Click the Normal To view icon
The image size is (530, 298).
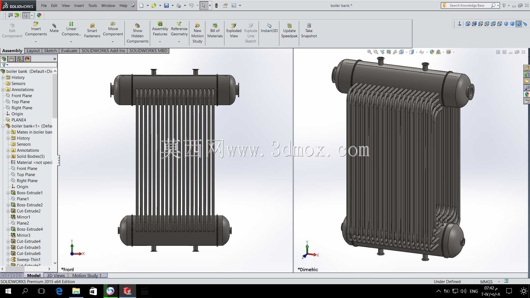[459, 24]
